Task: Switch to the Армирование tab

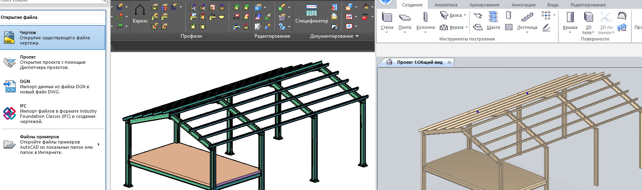Action: coord(484,5)
